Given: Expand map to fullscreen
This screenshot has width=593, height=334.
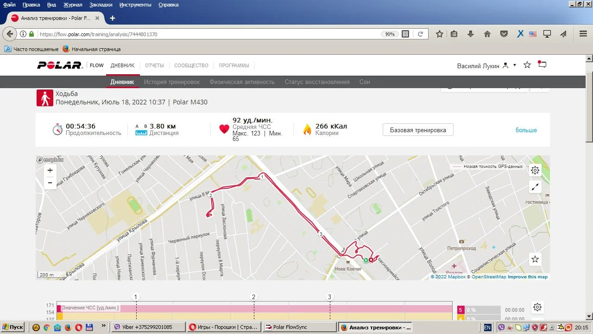Looking at the screenshot, I should click(x=535, y=187).
